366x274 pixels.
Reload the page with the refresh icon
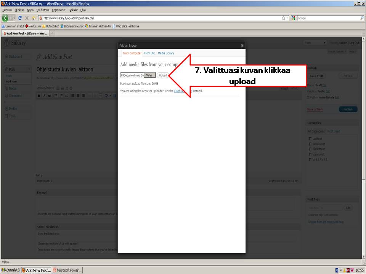20,18
